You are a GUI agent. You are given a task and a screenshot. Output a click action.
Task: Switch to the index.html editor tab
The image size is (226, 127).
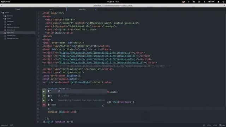click(x=82, y=9)
